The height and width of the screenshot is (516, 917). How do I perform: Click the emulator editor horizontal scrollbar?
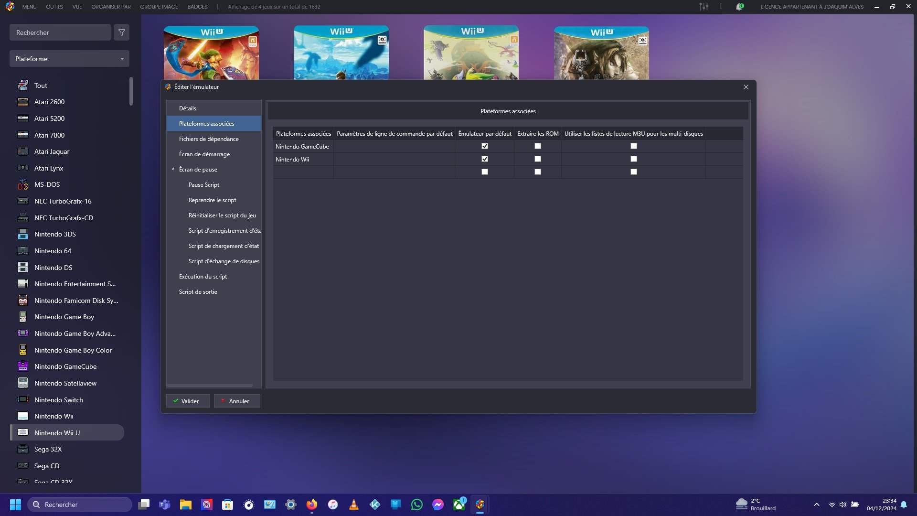click(210, 386)
